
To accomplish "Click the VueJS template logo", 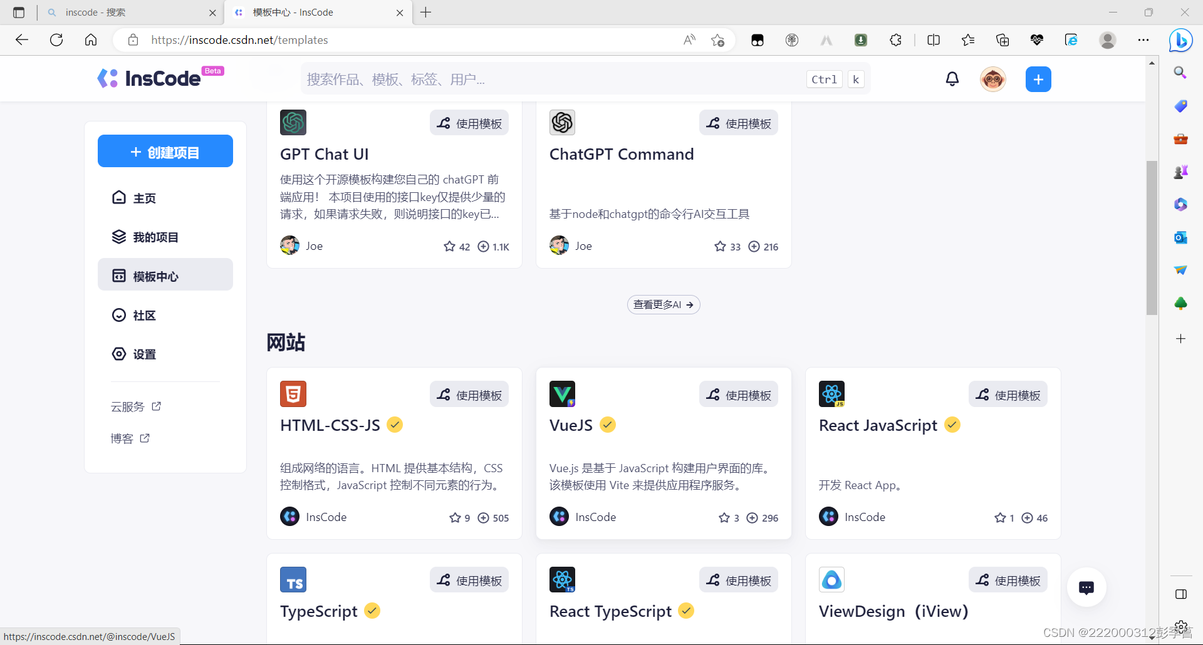I will click(562, 394).
